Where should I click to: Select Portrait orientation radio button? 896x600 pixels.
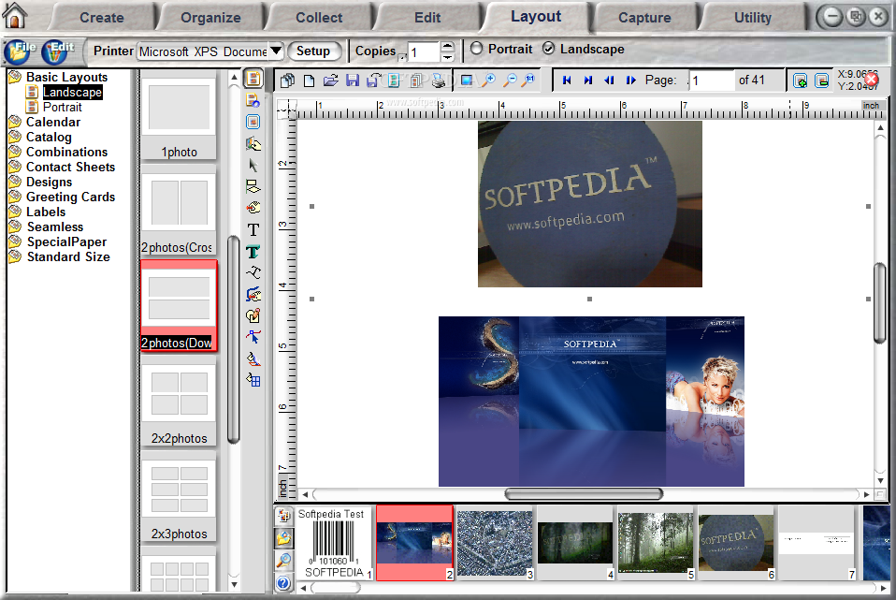[x=476, y=50]
